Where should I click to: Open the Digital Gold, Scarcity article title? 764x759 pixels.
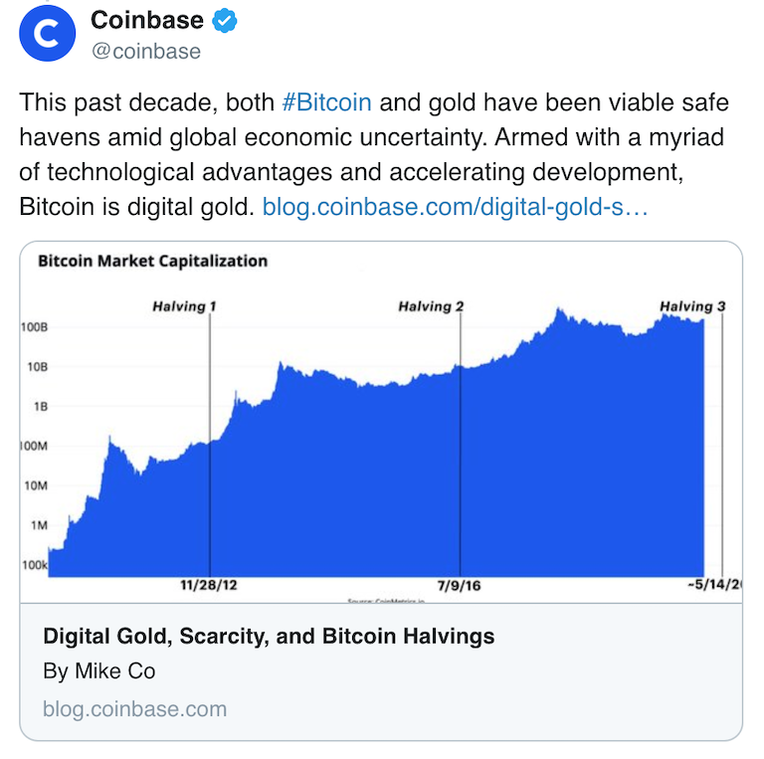tap(269, 637)
